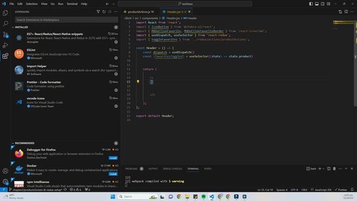The width and height of the screenshot is (357, 201).
Task: Open Customize Layout button in title bar
Action: tap(329, 4)
